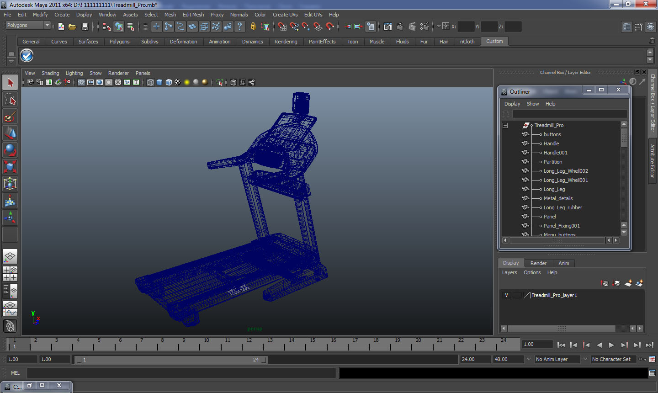Image resolution: width=658 pixels, height=393 pixels.
Task: Switch to single perspective view layout
Action: 10,256
